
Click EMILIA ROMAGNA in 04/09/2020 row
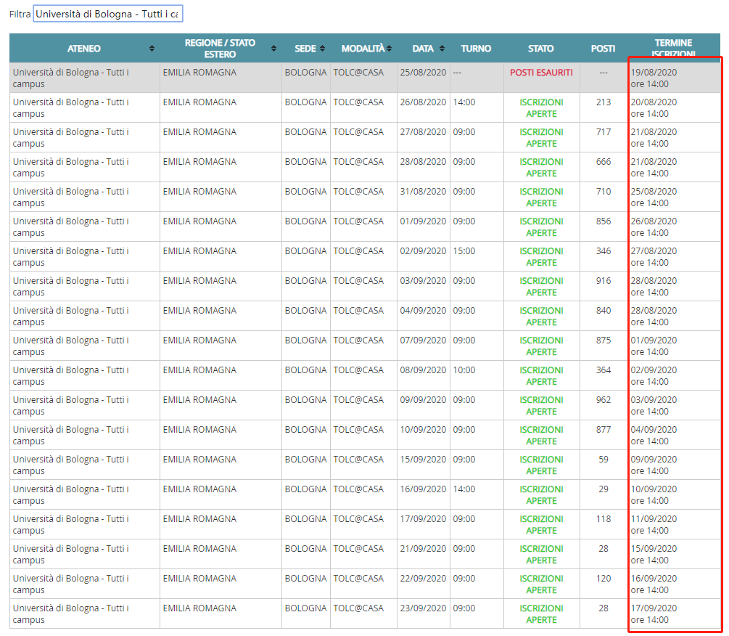(199, 311)
